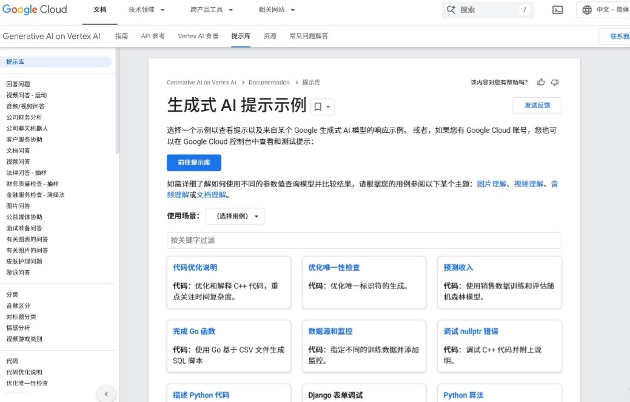Open the 使用场景 (选择用例) dropdown
Image resolution: width=630 pixels, height=402 pixels.
point(235,216)
